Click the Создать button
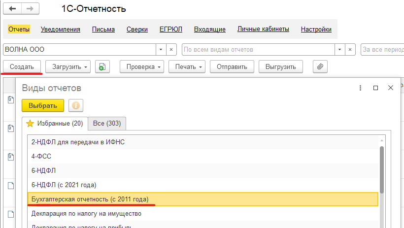The width and height of the screenshot is (404, 228). (22, 66)
